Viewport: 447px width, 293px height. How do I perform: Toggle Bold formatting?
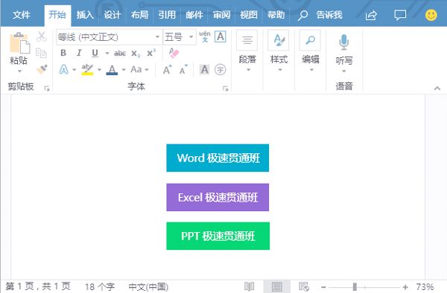pos(63,53)
